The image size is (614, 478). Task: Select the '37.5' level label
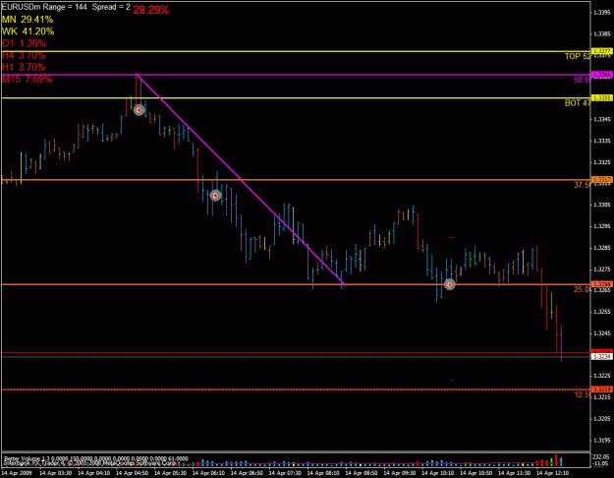click(582, 185)
